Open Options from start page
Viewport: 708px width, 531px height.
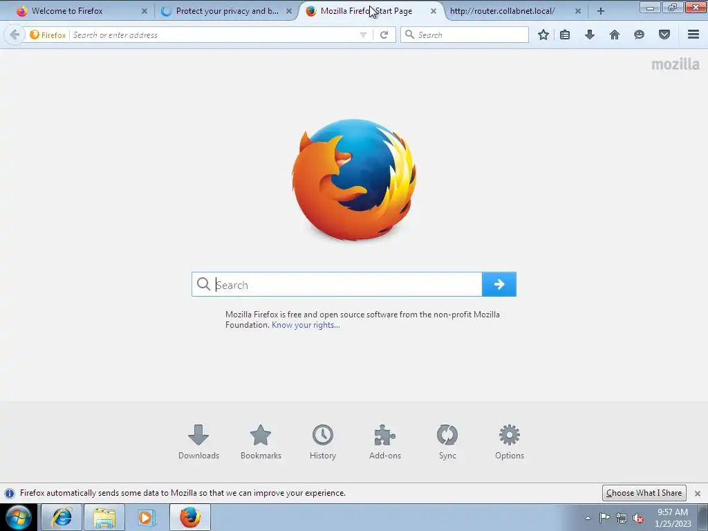(510, 442)
